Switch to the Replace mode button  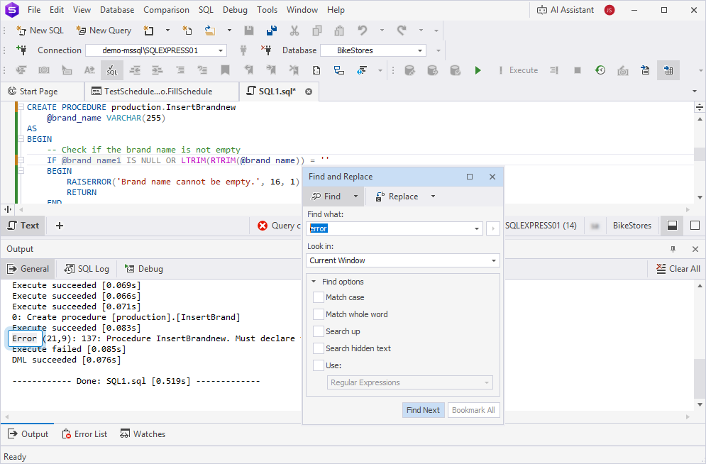click(397, 197)
